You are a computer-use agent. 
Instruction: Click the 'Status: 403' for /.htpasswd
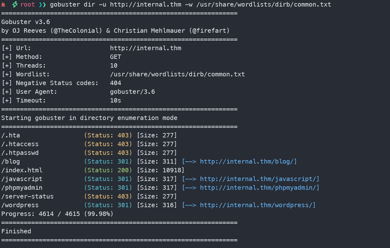pos(108,153)
